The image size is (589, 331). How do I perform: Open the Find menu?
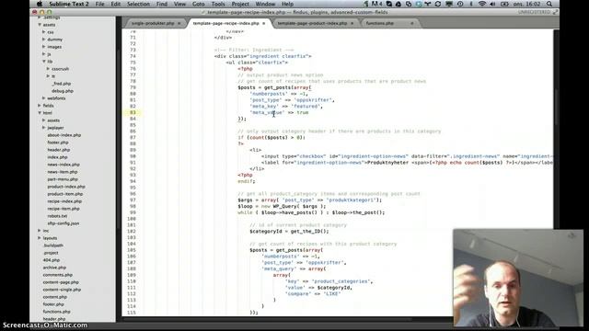[162, 4]
